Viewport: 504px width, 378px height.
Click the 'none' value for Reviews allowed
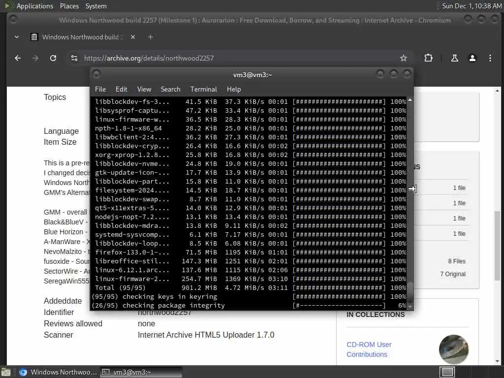146,324
